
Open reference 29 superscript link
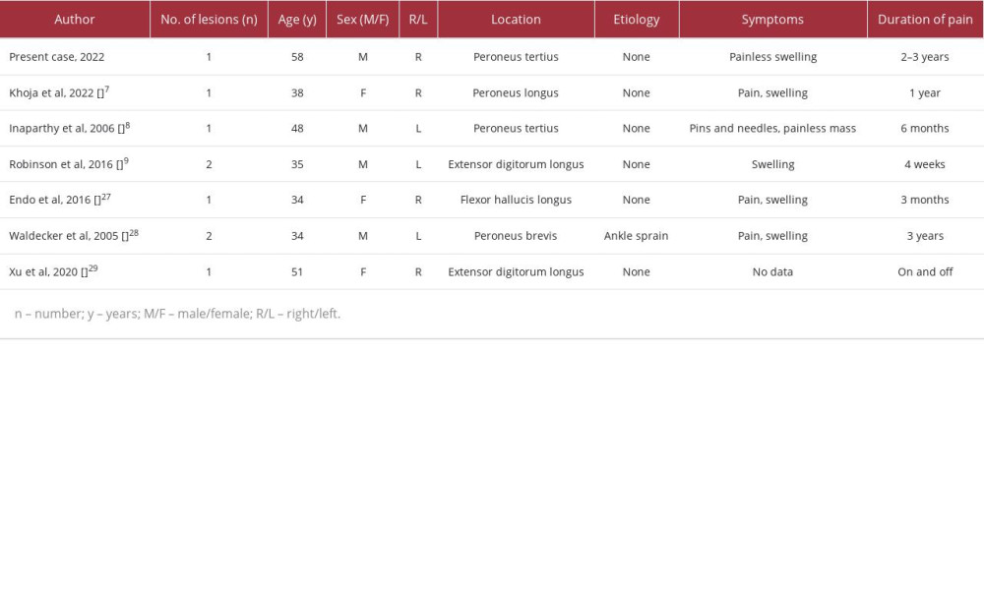pos(92,268)
